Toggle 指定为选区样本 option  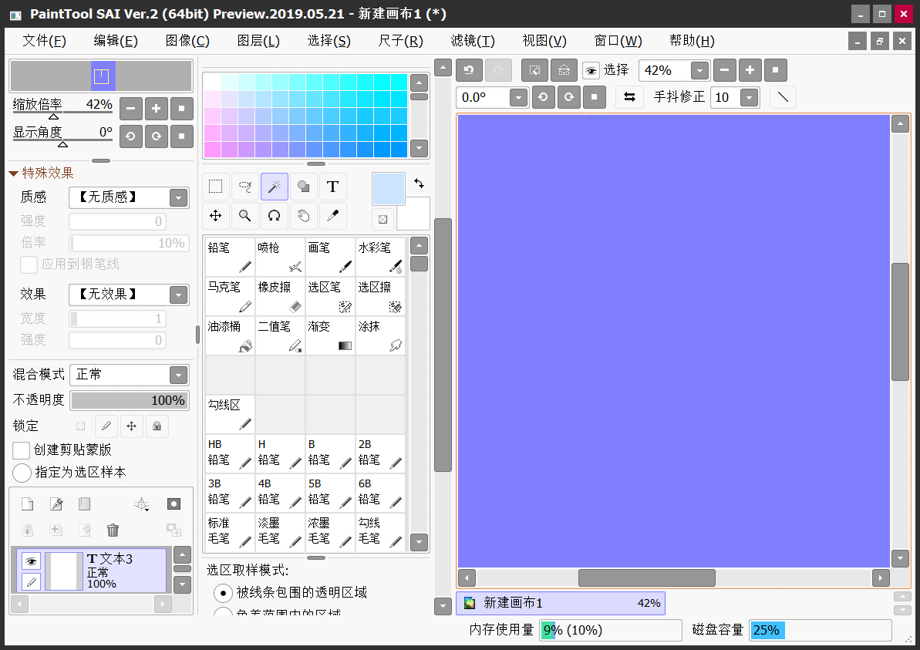22,473
